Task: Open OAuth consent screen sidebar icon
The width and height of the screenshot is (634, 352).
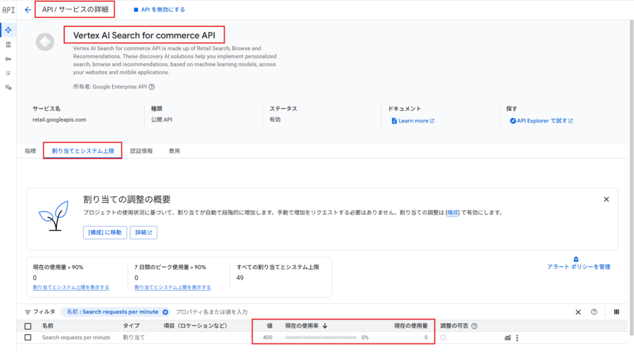Action: click(x=8, y=73)
